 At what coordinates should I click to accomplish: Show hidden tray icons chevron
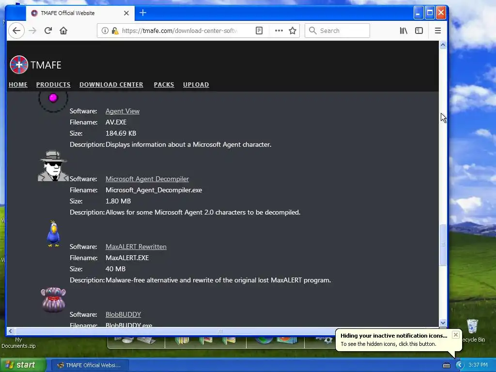459,365
